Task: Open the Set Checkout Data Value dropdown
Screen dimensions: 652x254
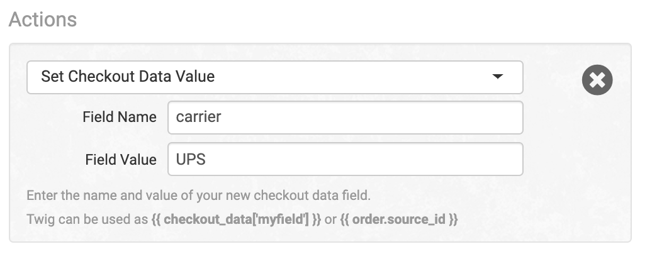Action: (275, 77)
